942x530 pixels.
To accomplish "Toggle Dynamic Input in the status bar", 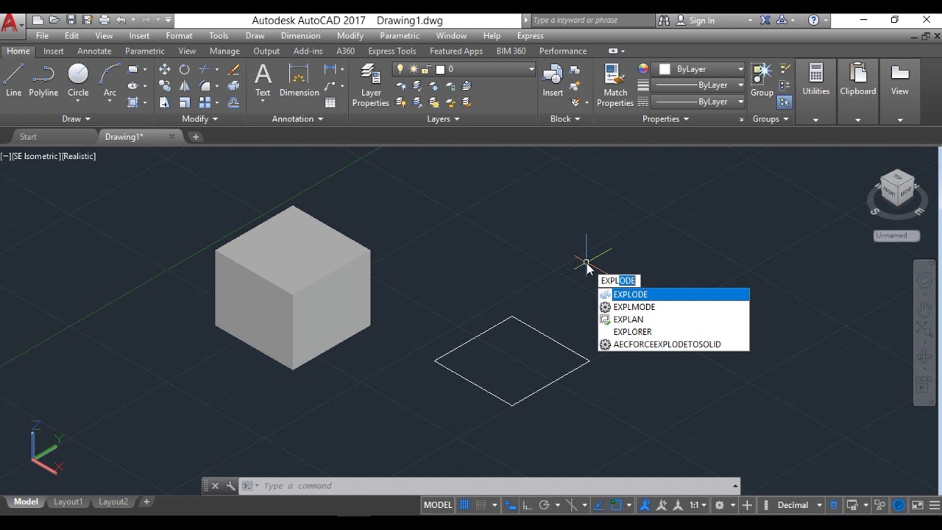I will click(x=510, y=505).
